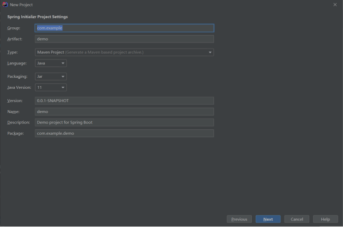Open the Language dropdown set to Java
The width and height of the screenshot is (343, 227).
51,63
